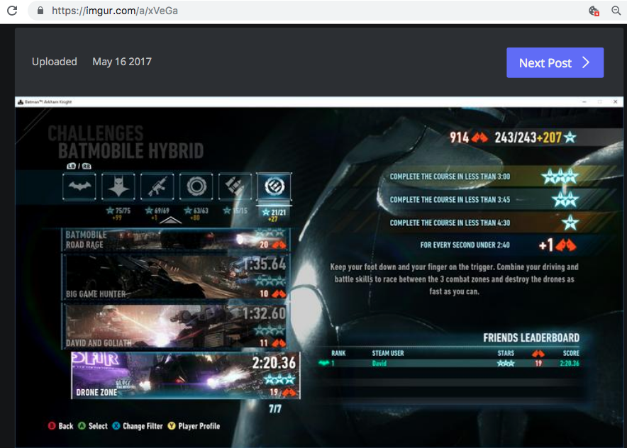The image size is (627, 448).
Task: Click the LB shoulder button icon
Action: tap(71, 166)
